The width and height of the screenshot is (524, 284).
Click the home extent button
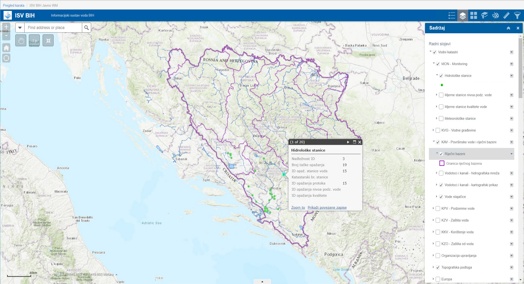point(6,48)
